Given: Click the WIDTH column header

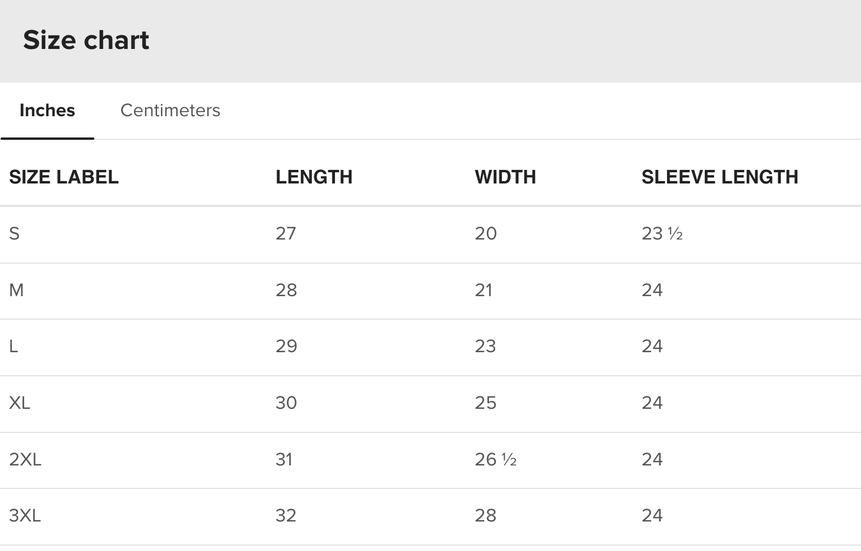Looking at the screenshot, I should (x=505, y=177).
